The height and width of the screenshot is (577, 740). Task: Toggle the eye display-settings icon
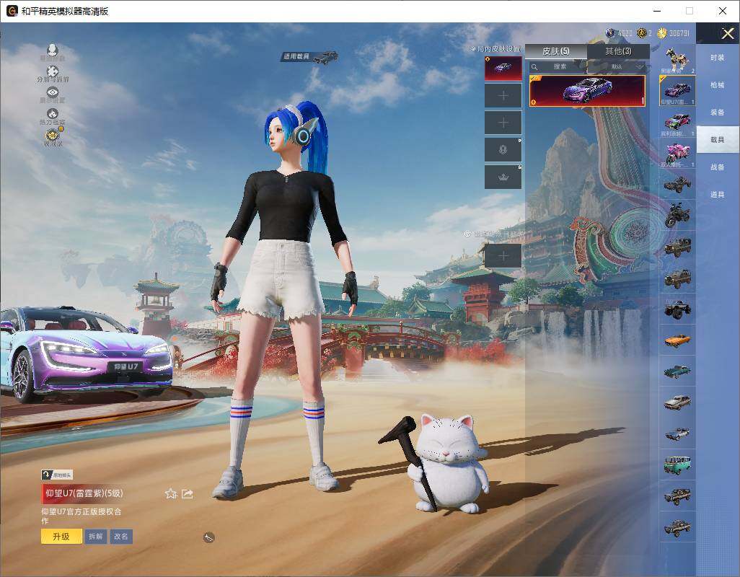click(53, 92)
